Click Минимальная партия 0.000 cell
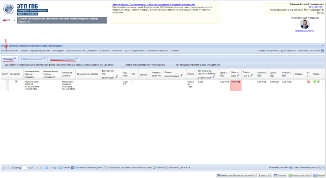Viewport: 326px width, 178px height. coord(207,85)
